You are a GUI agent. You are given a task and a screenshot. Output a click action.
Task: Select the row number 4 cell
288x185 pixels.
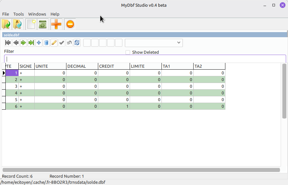(12, 93)
